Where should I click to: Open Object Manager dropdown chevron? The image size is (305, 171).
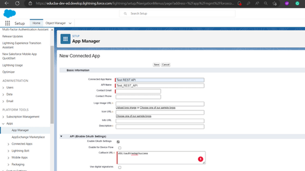point(70,23)
